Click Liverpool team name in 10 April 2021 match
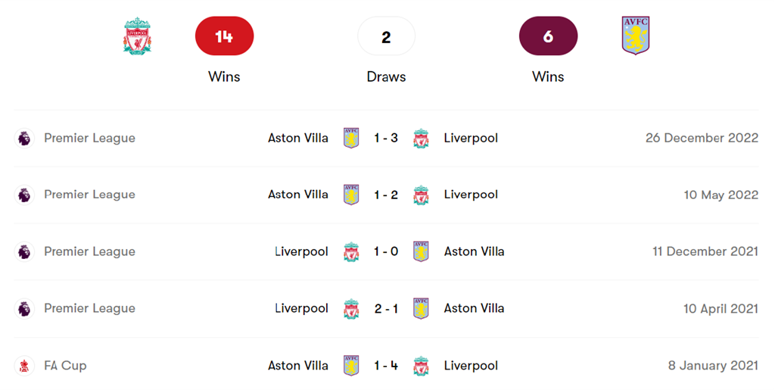The height and width of the screenshot is (390, 775). [x=301, y=308]
